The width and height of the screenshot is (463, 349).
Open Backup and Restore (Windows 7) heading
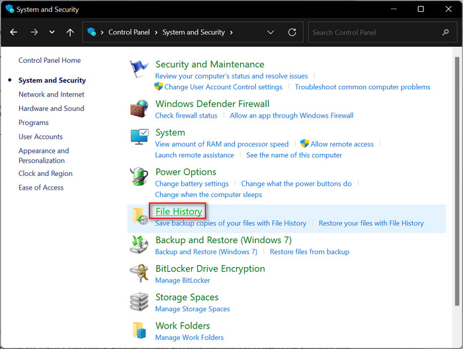coord(224,240)
